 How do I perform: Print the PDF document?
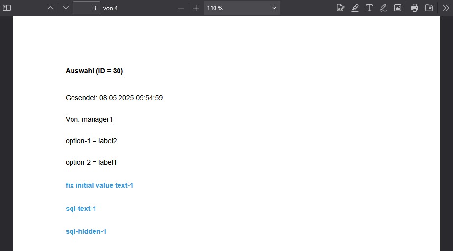point(415,8)
